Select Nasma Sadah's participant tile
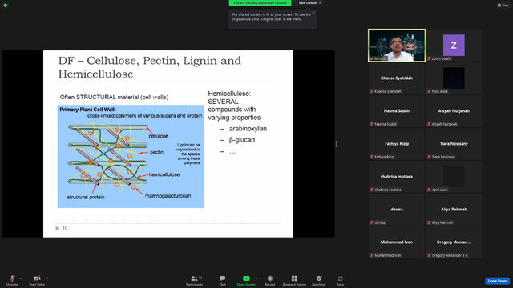Screen dimensions: 513x288 (x=397, y=111)
